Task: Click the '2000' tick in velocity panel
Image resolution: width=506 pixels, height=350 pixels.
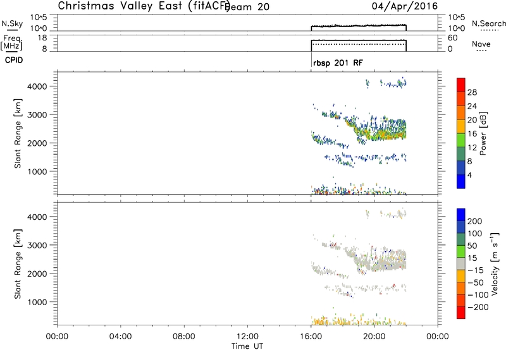Action: tap(37, 274)
